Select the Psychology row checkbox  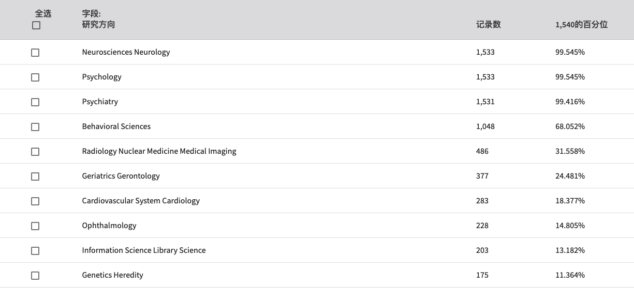35,77
